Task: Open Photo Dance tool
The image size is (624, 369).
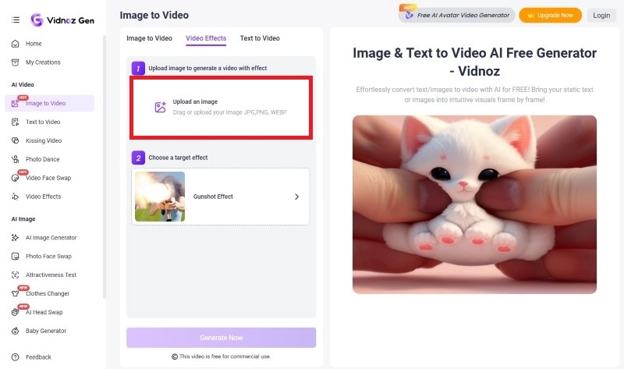Action: click(x=42, y=159)
